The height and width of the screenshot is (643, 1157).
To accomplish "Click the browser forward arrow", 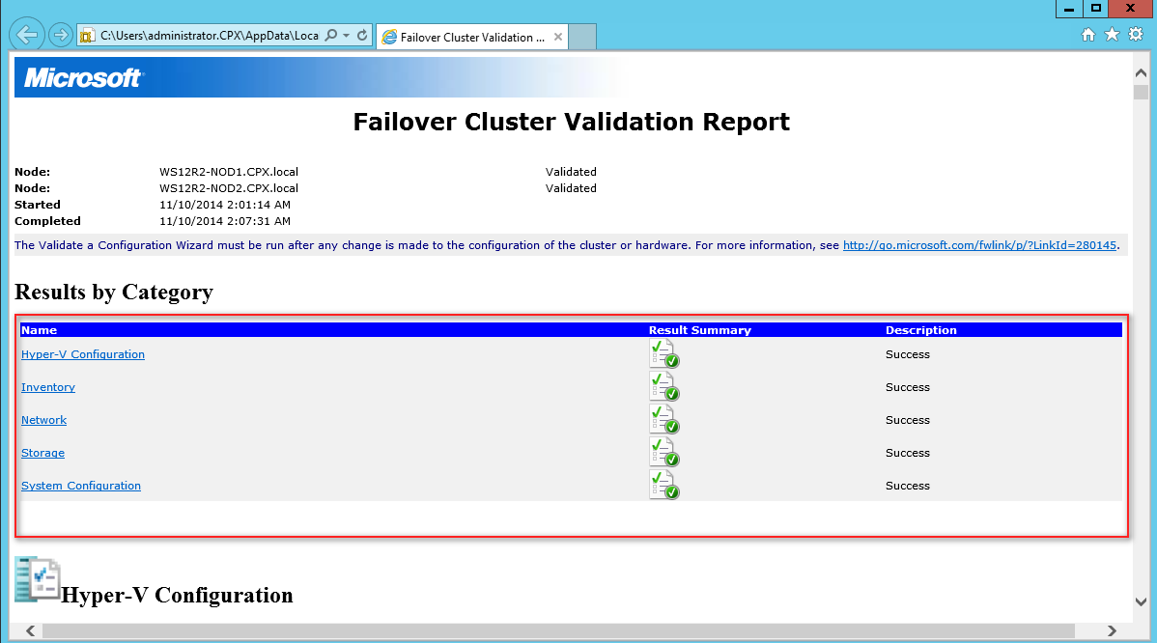I will 61,35.
